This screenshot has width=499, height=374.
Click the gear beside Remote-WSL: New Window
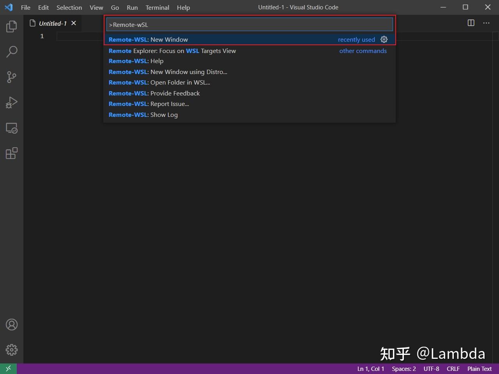(x=384, y=39)
